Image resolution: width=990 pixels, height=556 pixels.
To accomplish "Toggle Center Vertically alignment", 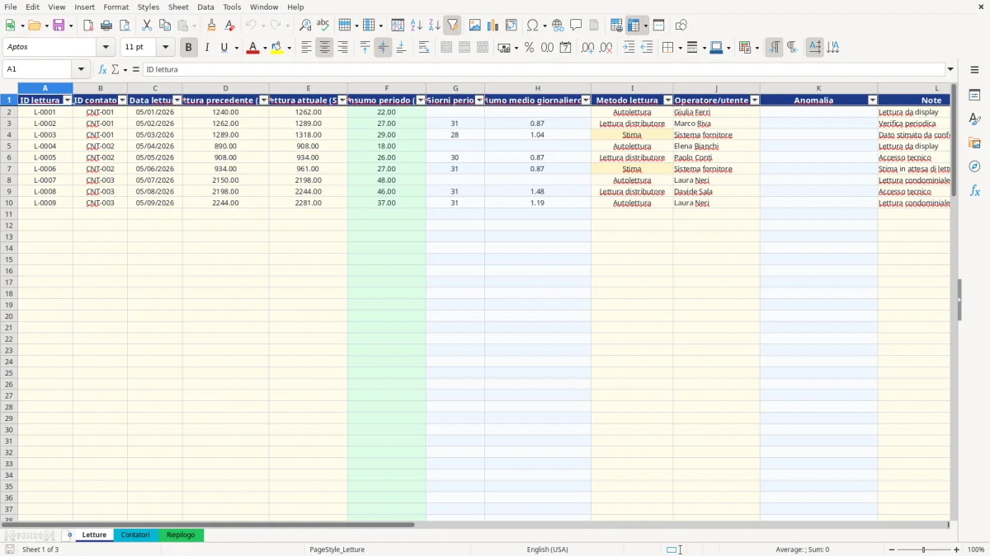I will [383, 48].
